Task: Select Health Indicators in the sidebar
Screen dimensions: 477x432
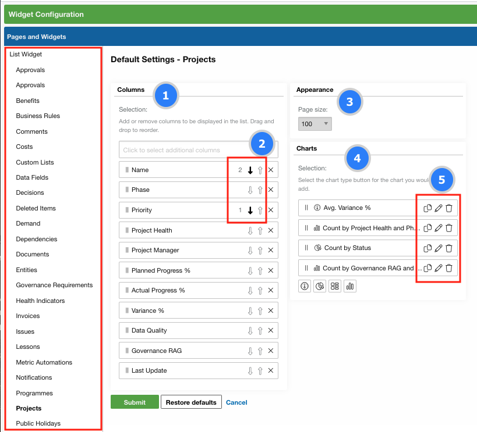Action: [40, 301]
